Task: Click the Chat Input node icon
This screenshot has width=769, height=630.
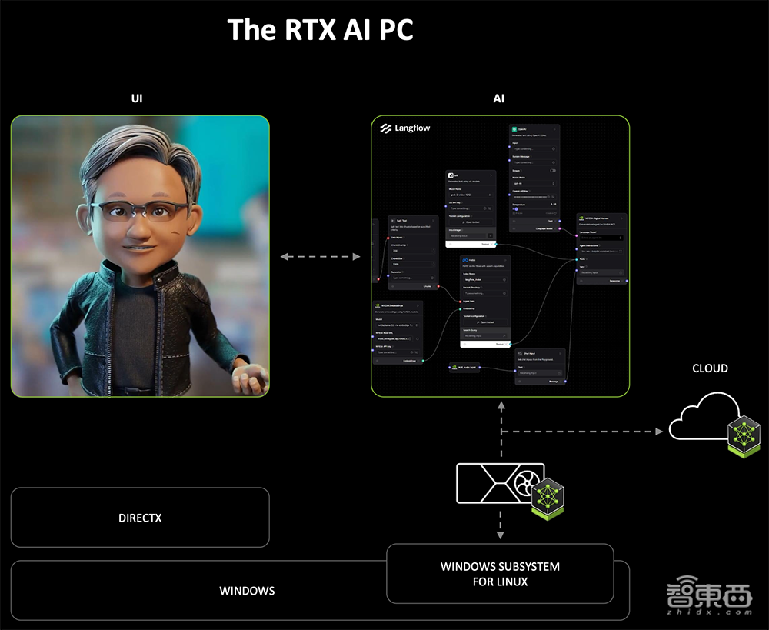Action: pyautogui.click(x=519, y=354)
